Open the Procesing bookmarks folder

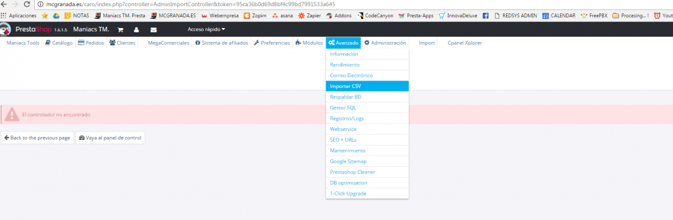pos(631,15)
